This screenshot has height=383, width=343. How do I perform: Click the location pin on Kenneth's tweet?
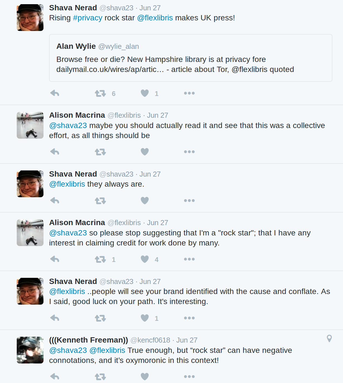pyautogui.click(x=329, y=339)
